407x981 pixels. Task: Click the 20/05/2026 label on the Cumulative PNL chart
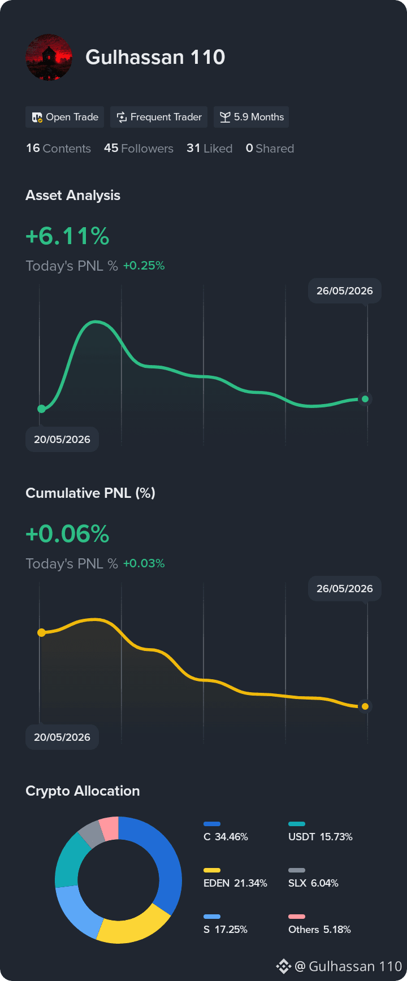pos(62,737)
